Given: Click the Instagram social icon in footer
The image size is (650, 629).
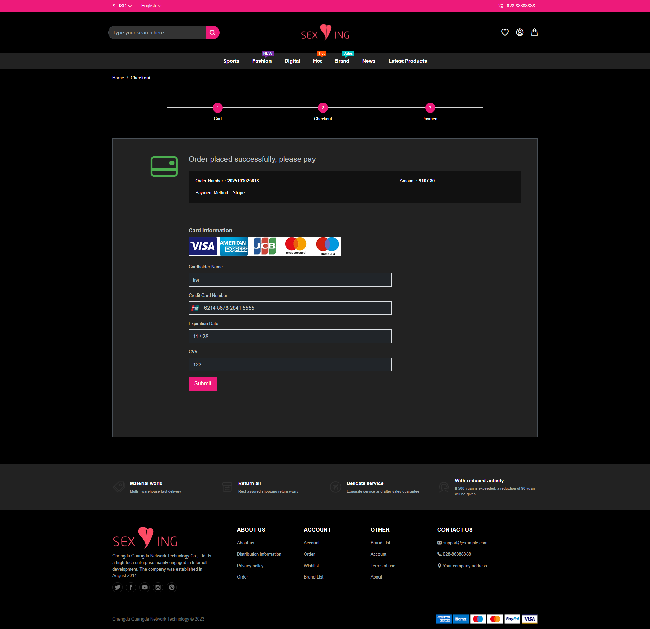Looking at the screenshot, I should pos(158,587).
